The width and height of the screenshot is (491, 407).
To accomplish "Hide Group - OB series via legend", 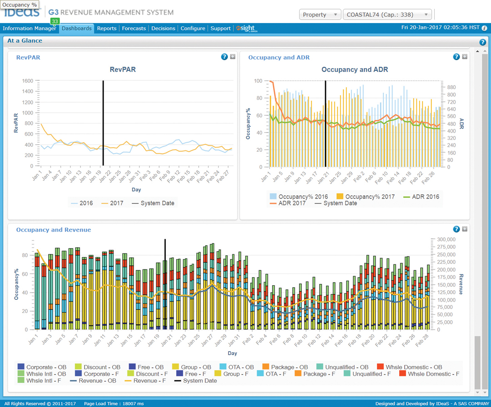I will pos(192,367).
